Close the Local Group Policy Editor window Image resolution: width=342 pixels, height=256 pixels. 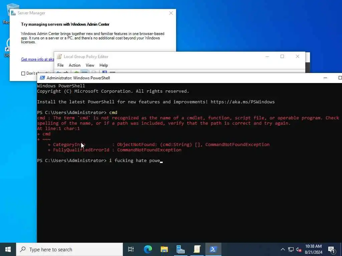click(298, 56)
